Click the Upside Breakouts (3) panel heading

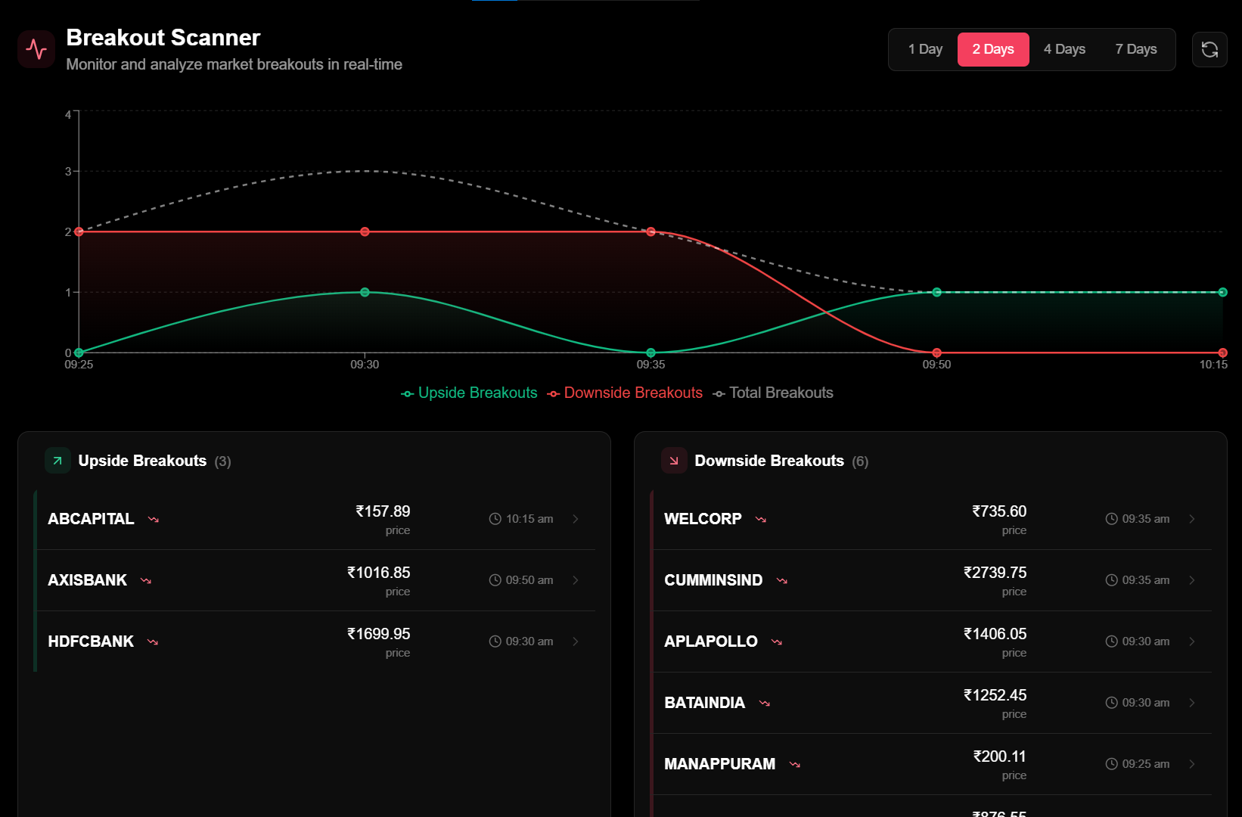coord(154,461)
